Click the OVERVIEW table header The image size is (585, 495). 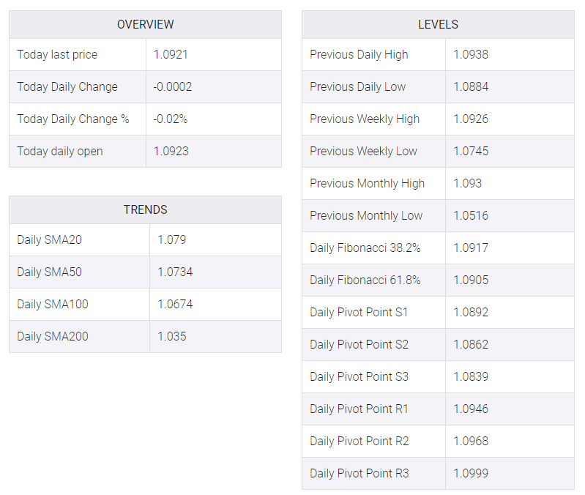tap(145, 25)
